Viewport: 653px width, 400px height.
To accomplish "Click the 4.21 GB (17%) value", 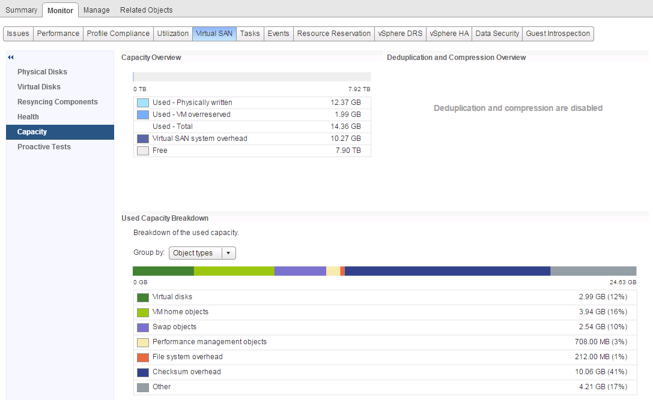I will coord(603,387).
